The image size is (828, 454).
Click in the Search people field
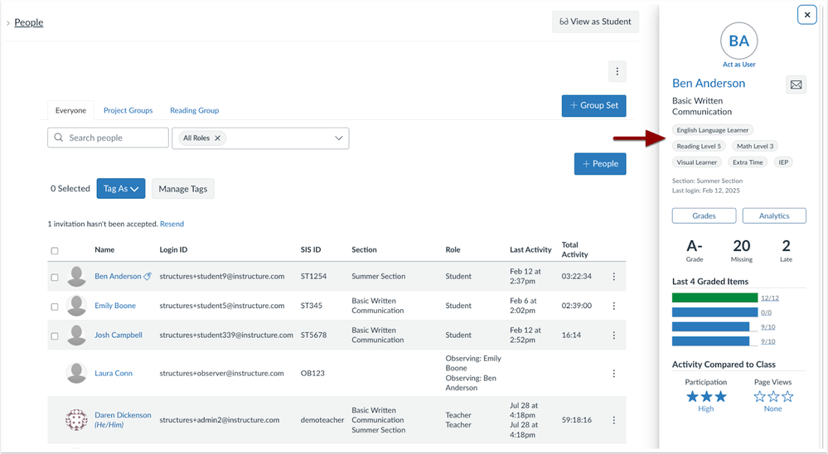(x=109, y=138)
